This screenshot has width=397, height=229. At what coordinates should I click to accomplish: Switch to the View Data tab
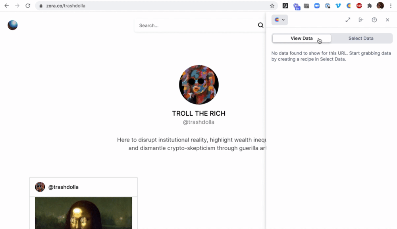coord(302,38)
